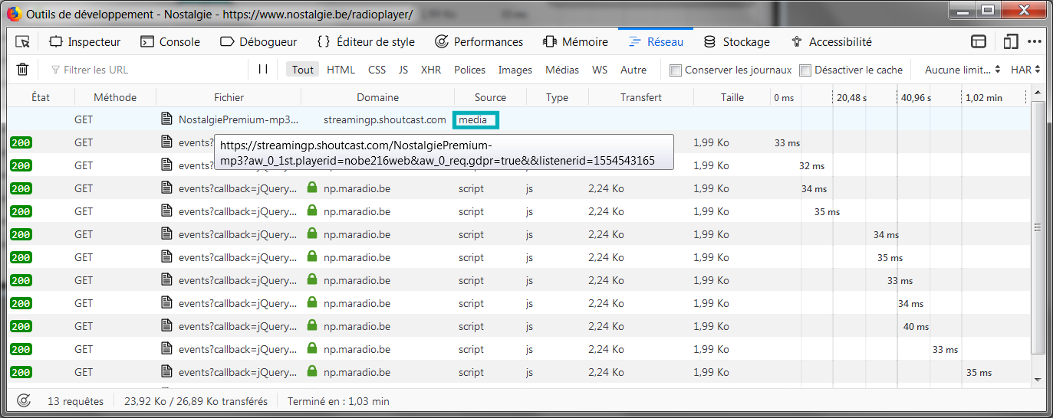Click 13 requêtes in status bar
The image size is (1053, 418).
[x=75, y=401]
